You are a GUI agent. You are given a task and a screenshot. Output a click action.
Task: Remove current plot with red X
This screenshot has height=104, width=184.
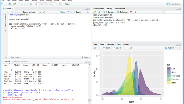[125, 48]
